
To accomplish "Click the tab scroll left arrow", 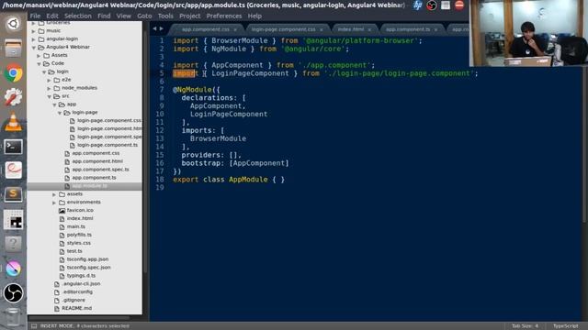I will (154, 28).
